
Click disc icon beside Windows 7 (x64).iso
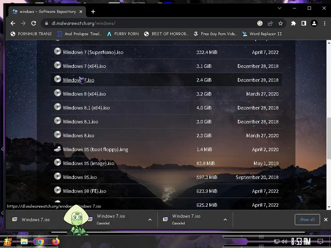58,65
